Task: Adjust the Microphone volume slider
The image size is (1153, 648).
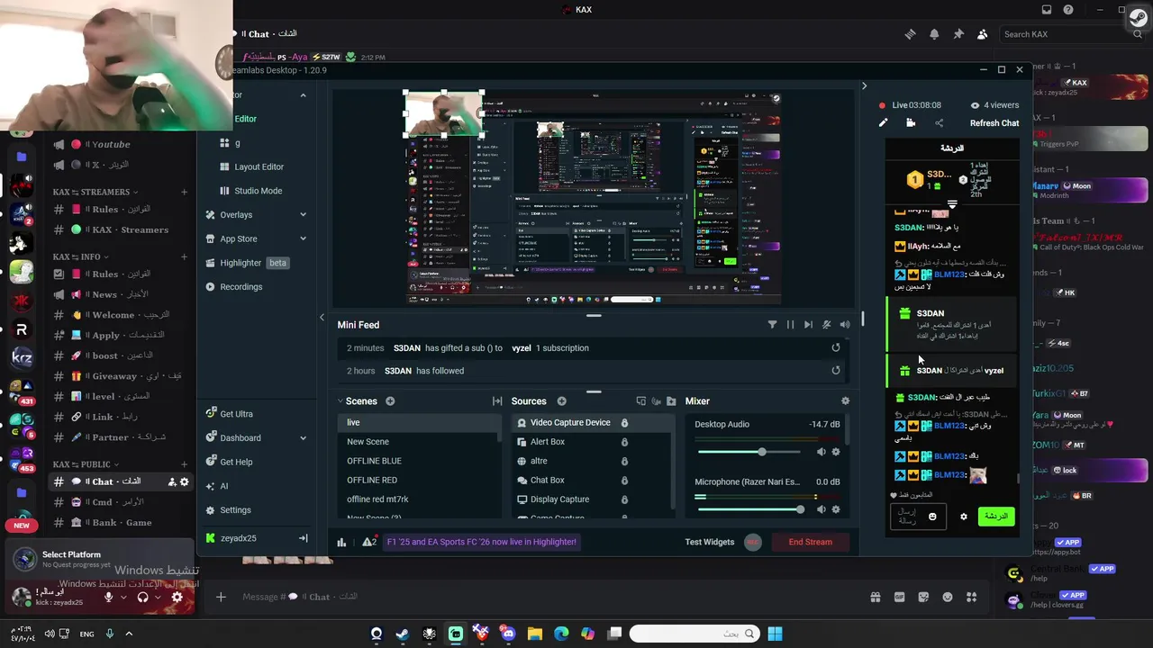Action: point(751,509)
